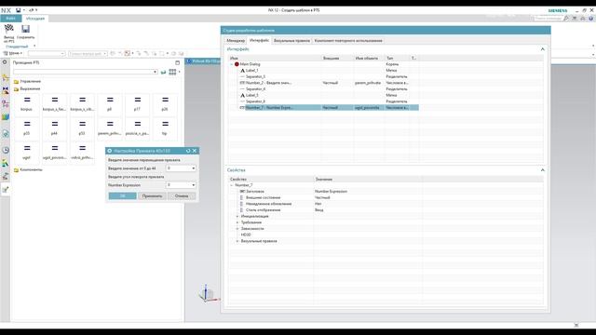The image size is (596, 335).
Task: Click the PTS navigator search input field
Action: point(83,72)
